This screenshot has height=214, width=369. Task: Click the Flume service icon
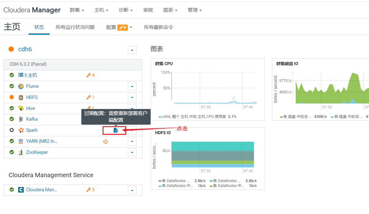(x=21, y=86)
